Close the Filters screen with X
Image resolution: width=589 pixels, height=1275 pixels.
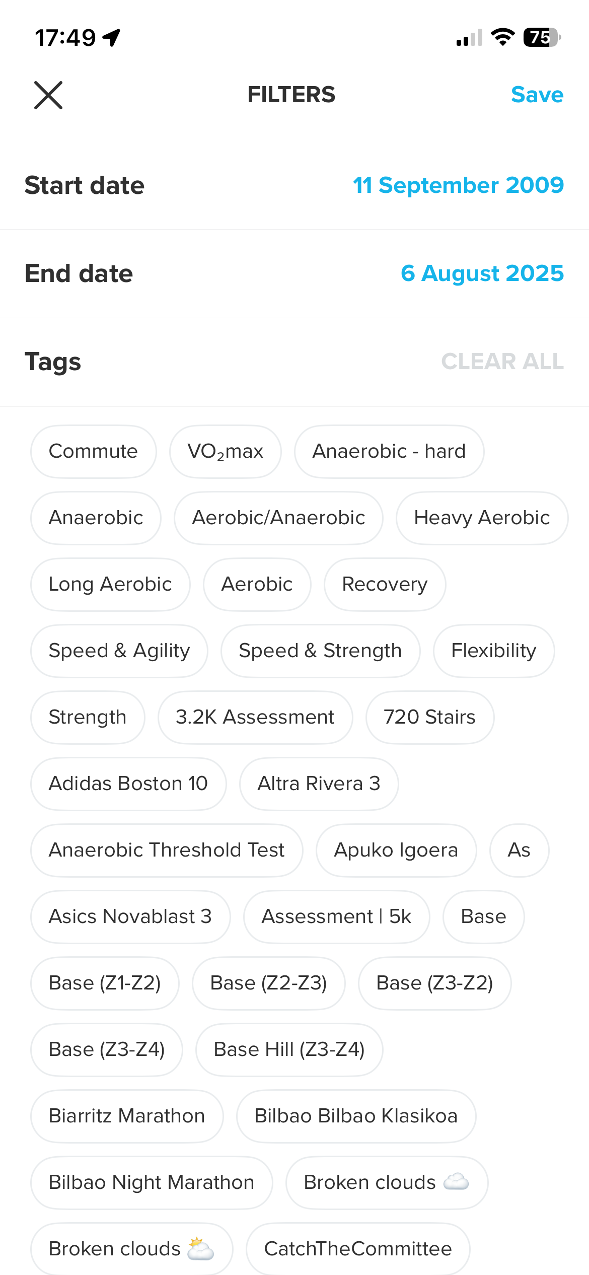(x=48, y=95)
